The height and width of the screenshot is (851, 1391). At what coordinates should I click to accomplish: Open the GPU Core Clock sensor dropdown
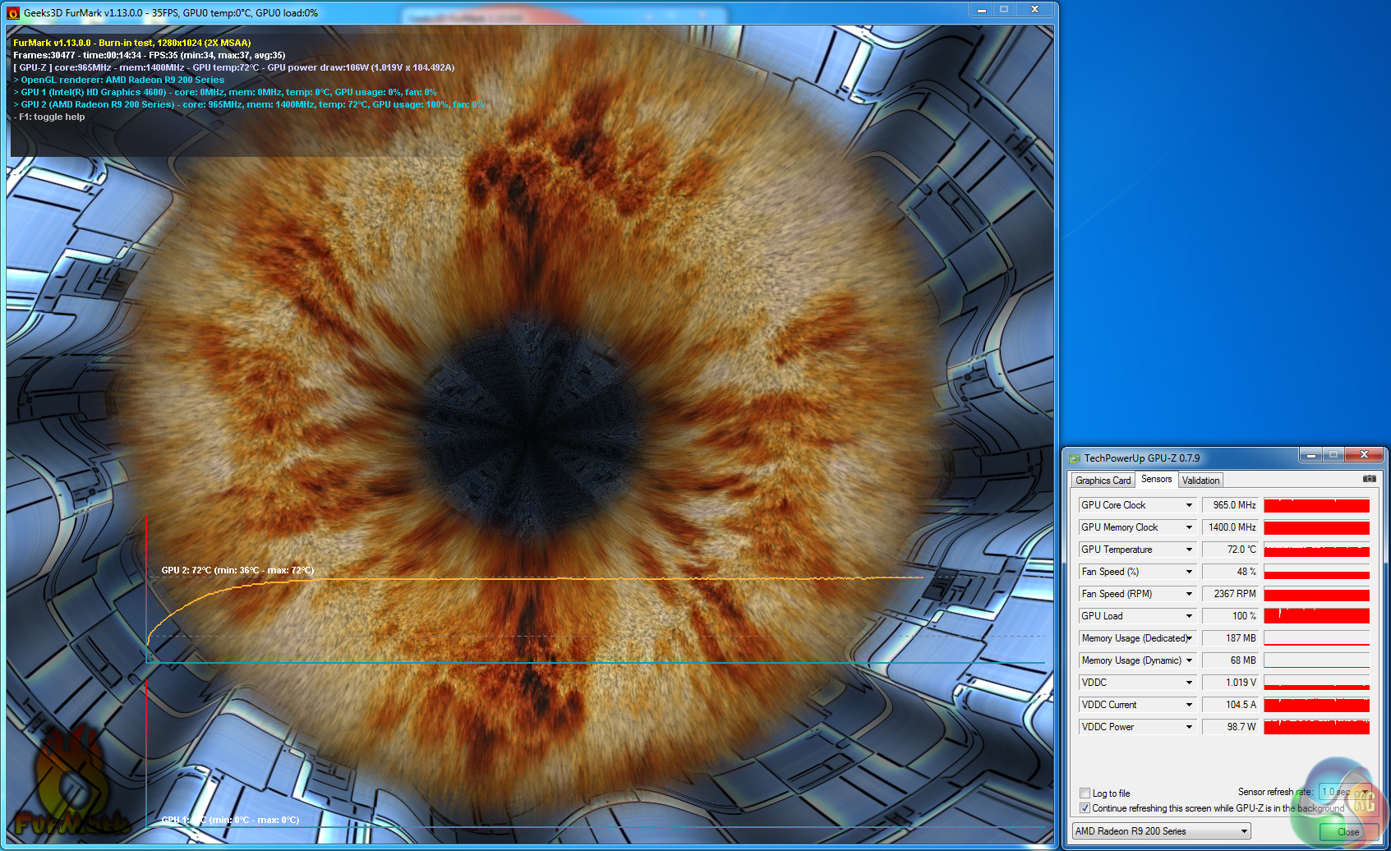tap(1188, 505)
